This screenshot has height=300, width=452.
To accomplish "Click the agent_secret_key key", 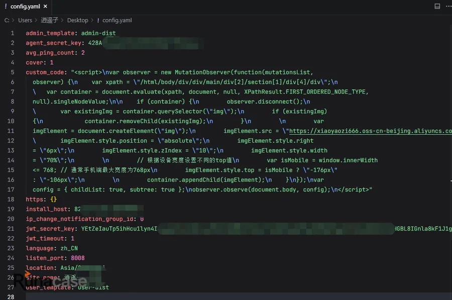I will (53, 43).
